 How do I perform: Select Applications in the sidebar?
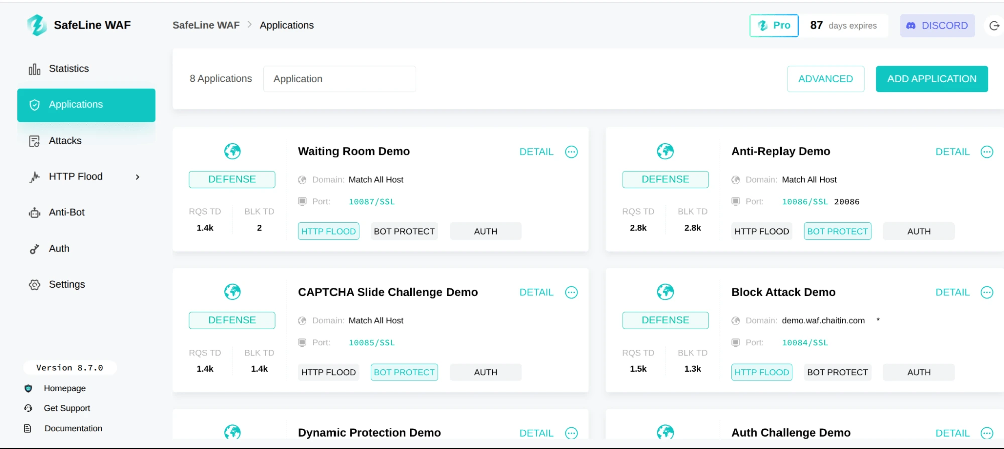[x=86, y=105]
